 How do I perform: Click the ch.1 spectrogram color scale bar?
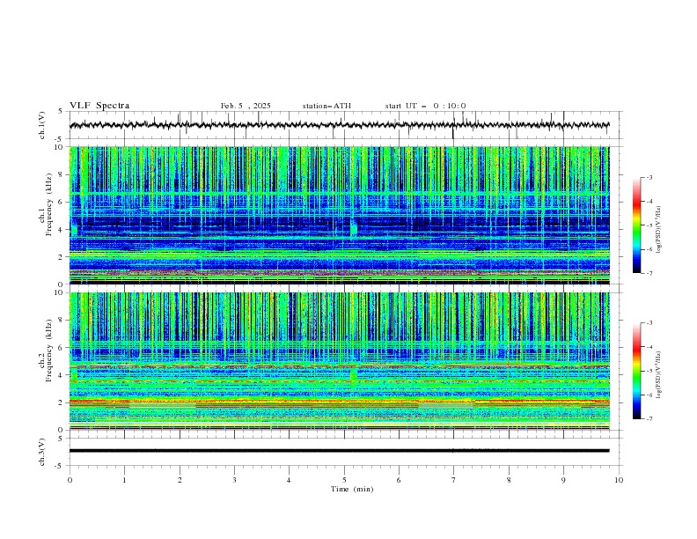pyautogui.click(x=636, y=225)
